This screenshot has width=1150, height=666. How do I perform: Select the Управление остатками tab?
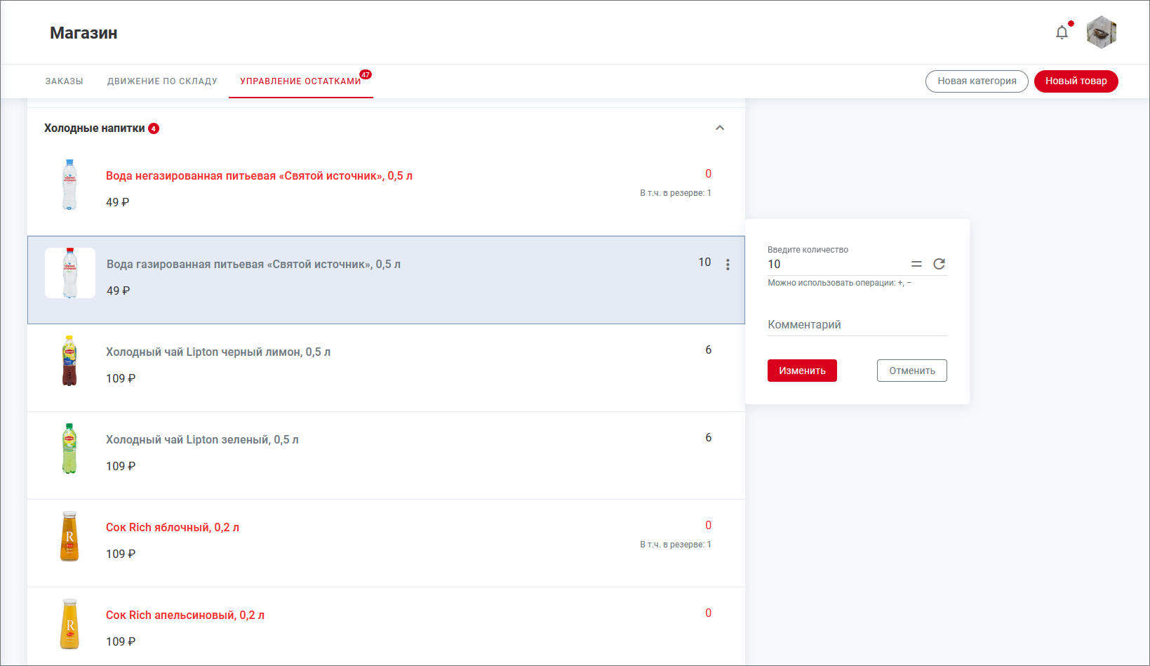point(300,81)
